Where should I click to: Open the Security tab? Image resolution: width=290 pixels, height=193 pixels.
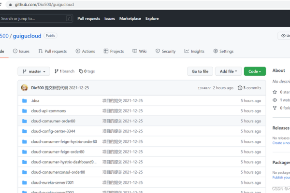point(165,51)
